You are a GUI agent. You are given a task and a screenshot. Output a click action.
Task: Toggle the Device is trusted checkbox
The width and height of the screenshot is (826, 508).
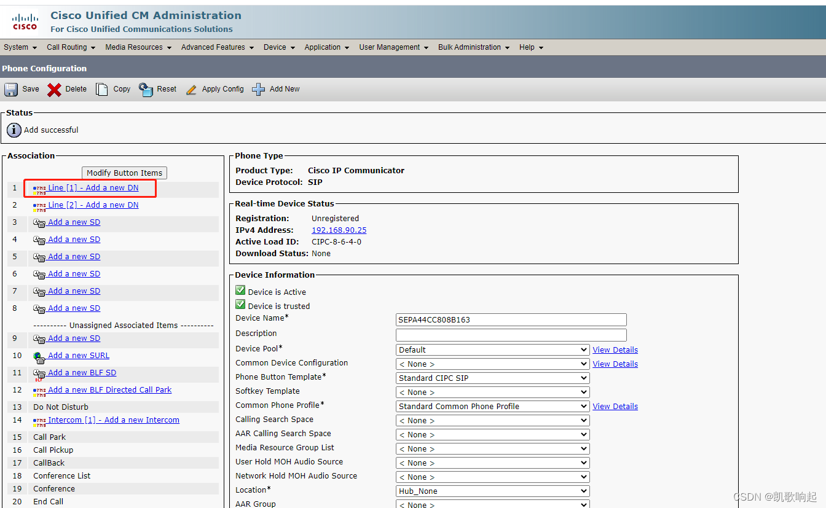pos(240,305)
